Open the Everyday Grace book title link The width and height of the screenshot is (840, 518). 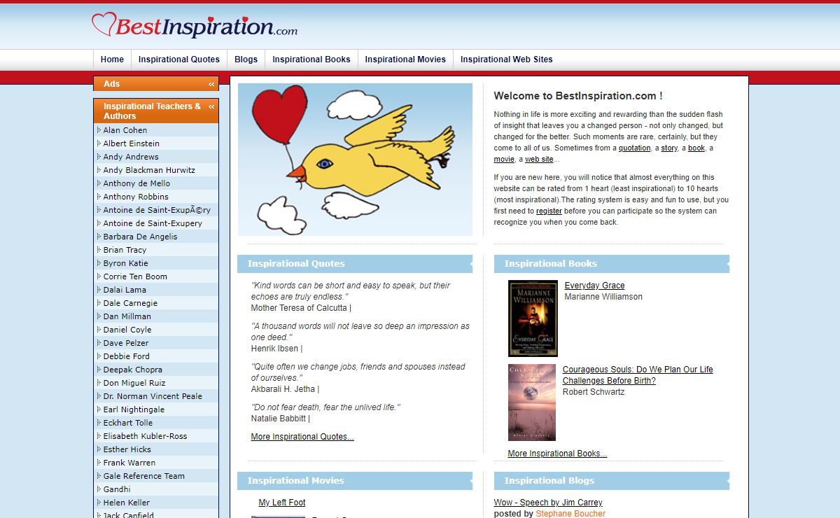coord(594,286)
